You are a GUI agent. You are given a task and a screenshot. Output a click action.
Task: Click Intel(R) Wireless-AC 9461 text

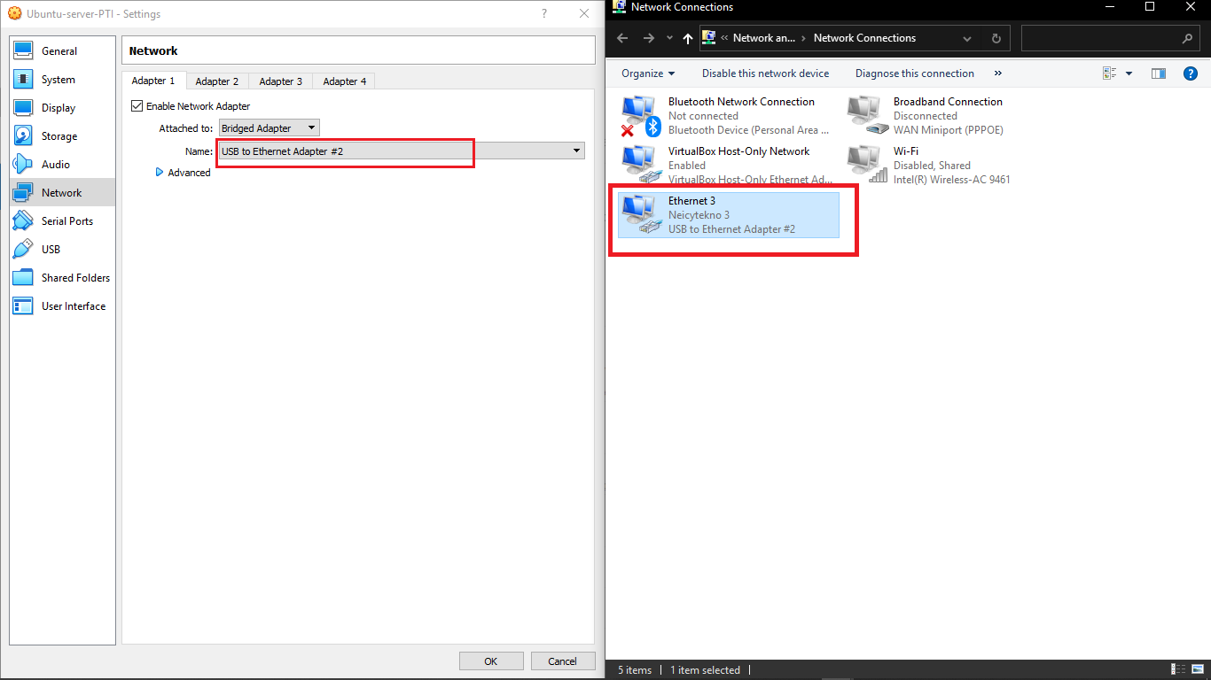[x=952, y=180]
